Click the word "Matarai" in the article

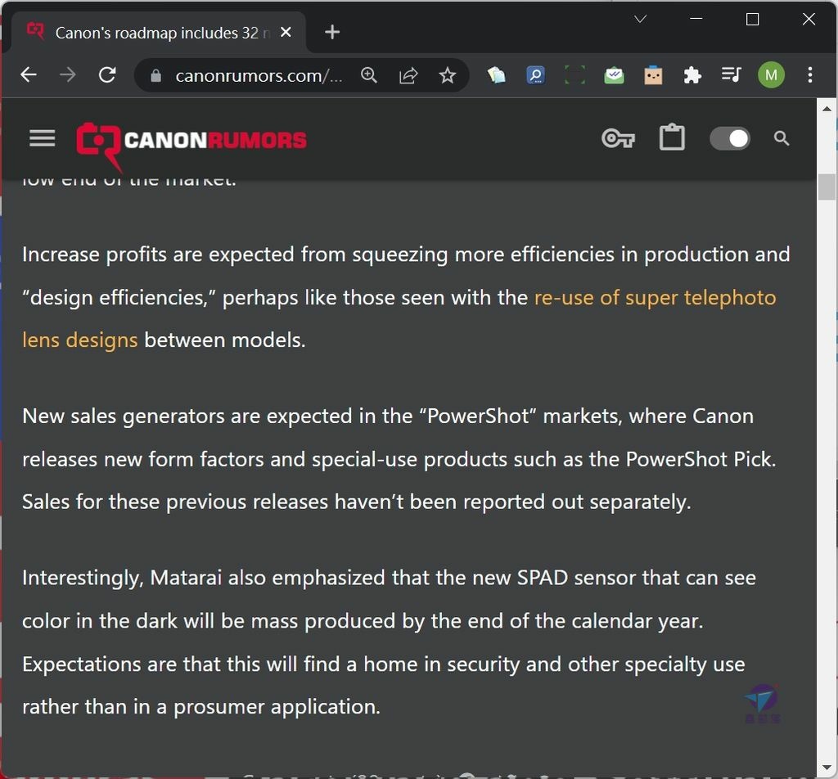(186, 578)
